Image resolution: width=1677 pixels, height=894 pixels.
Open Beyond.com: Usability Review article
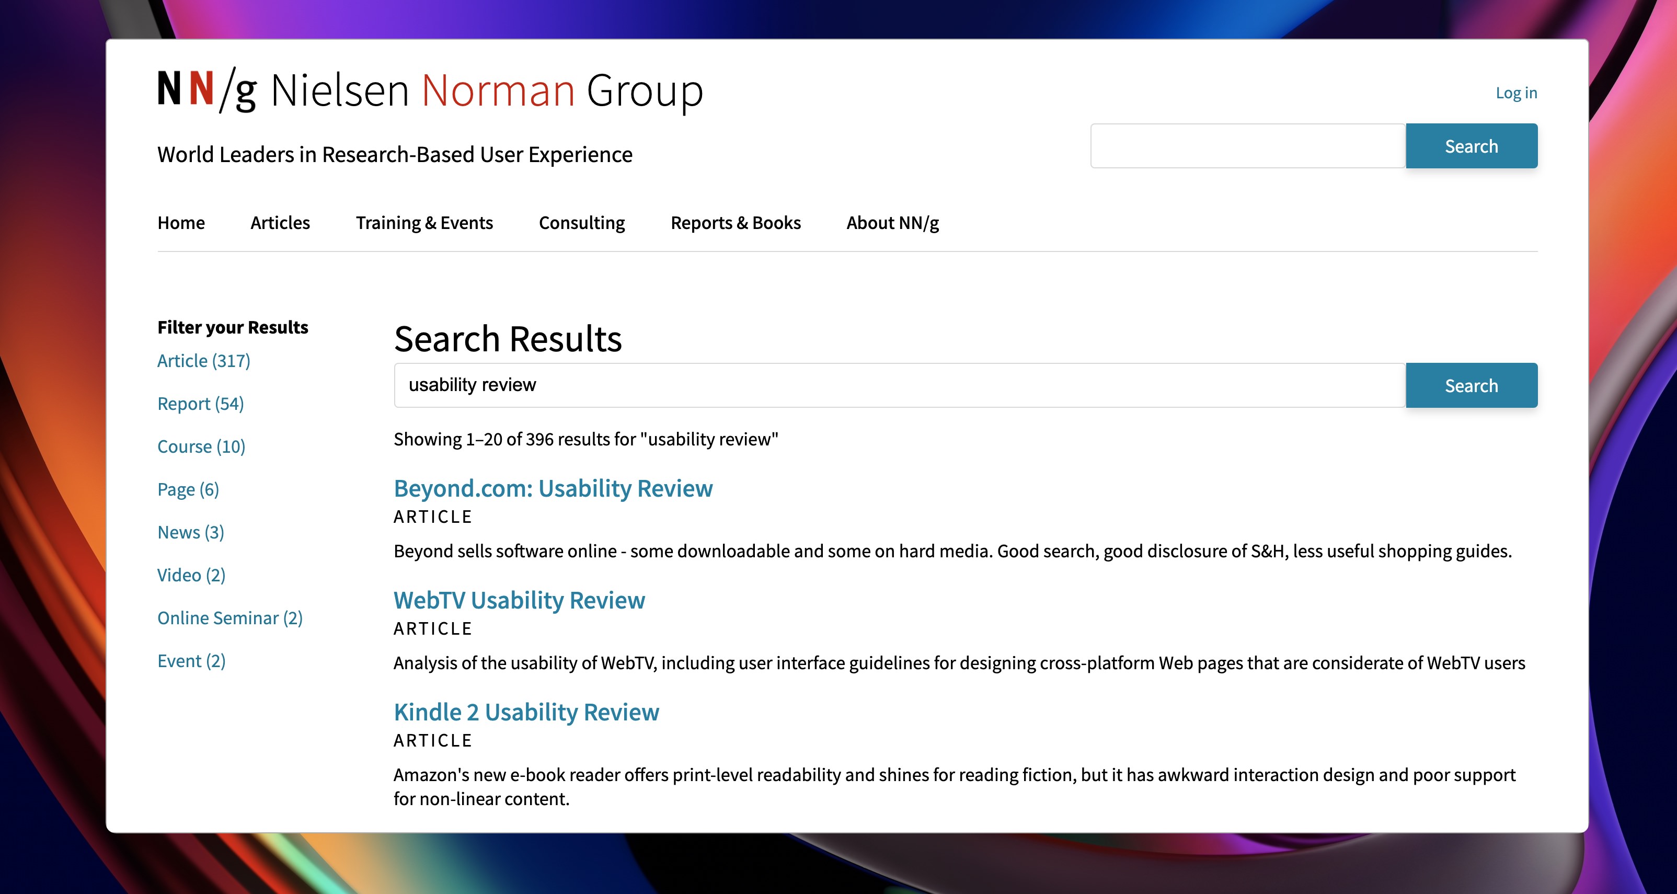pos(553,488)
